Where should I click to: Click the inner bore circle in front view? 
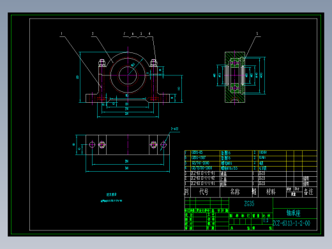[128, 75]
